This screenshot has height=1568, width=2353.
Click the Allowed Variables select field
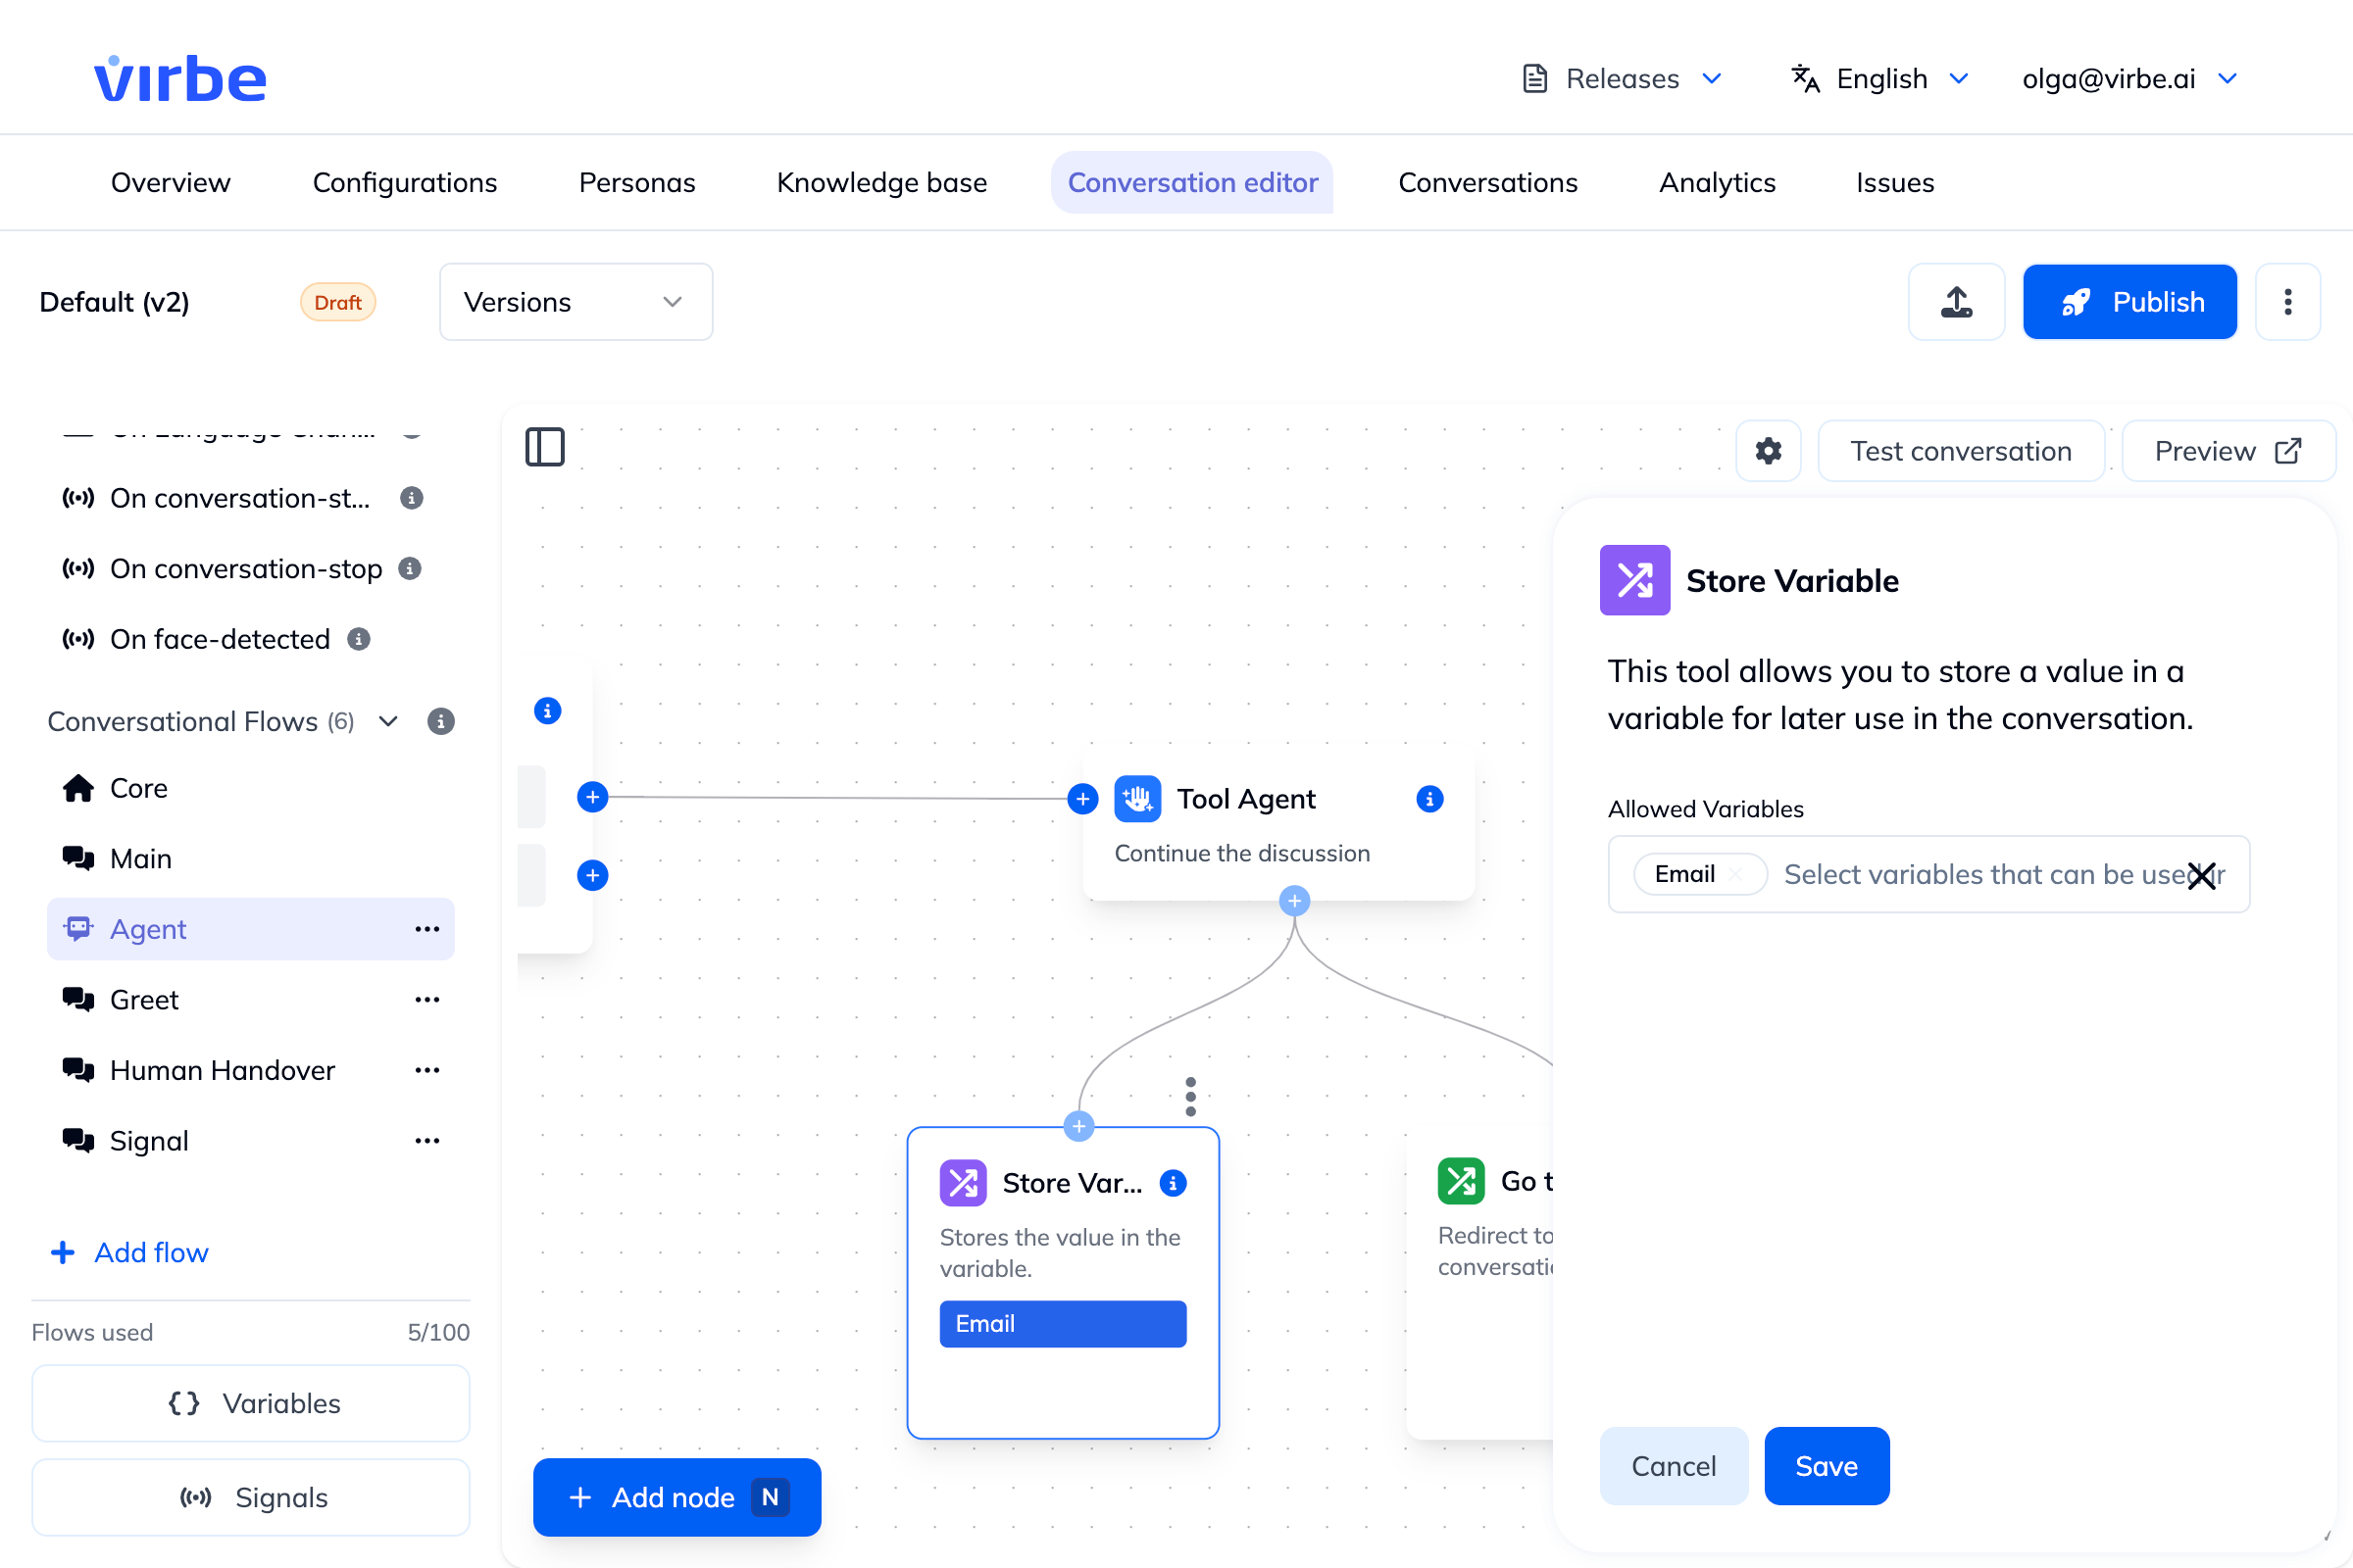1927,874
